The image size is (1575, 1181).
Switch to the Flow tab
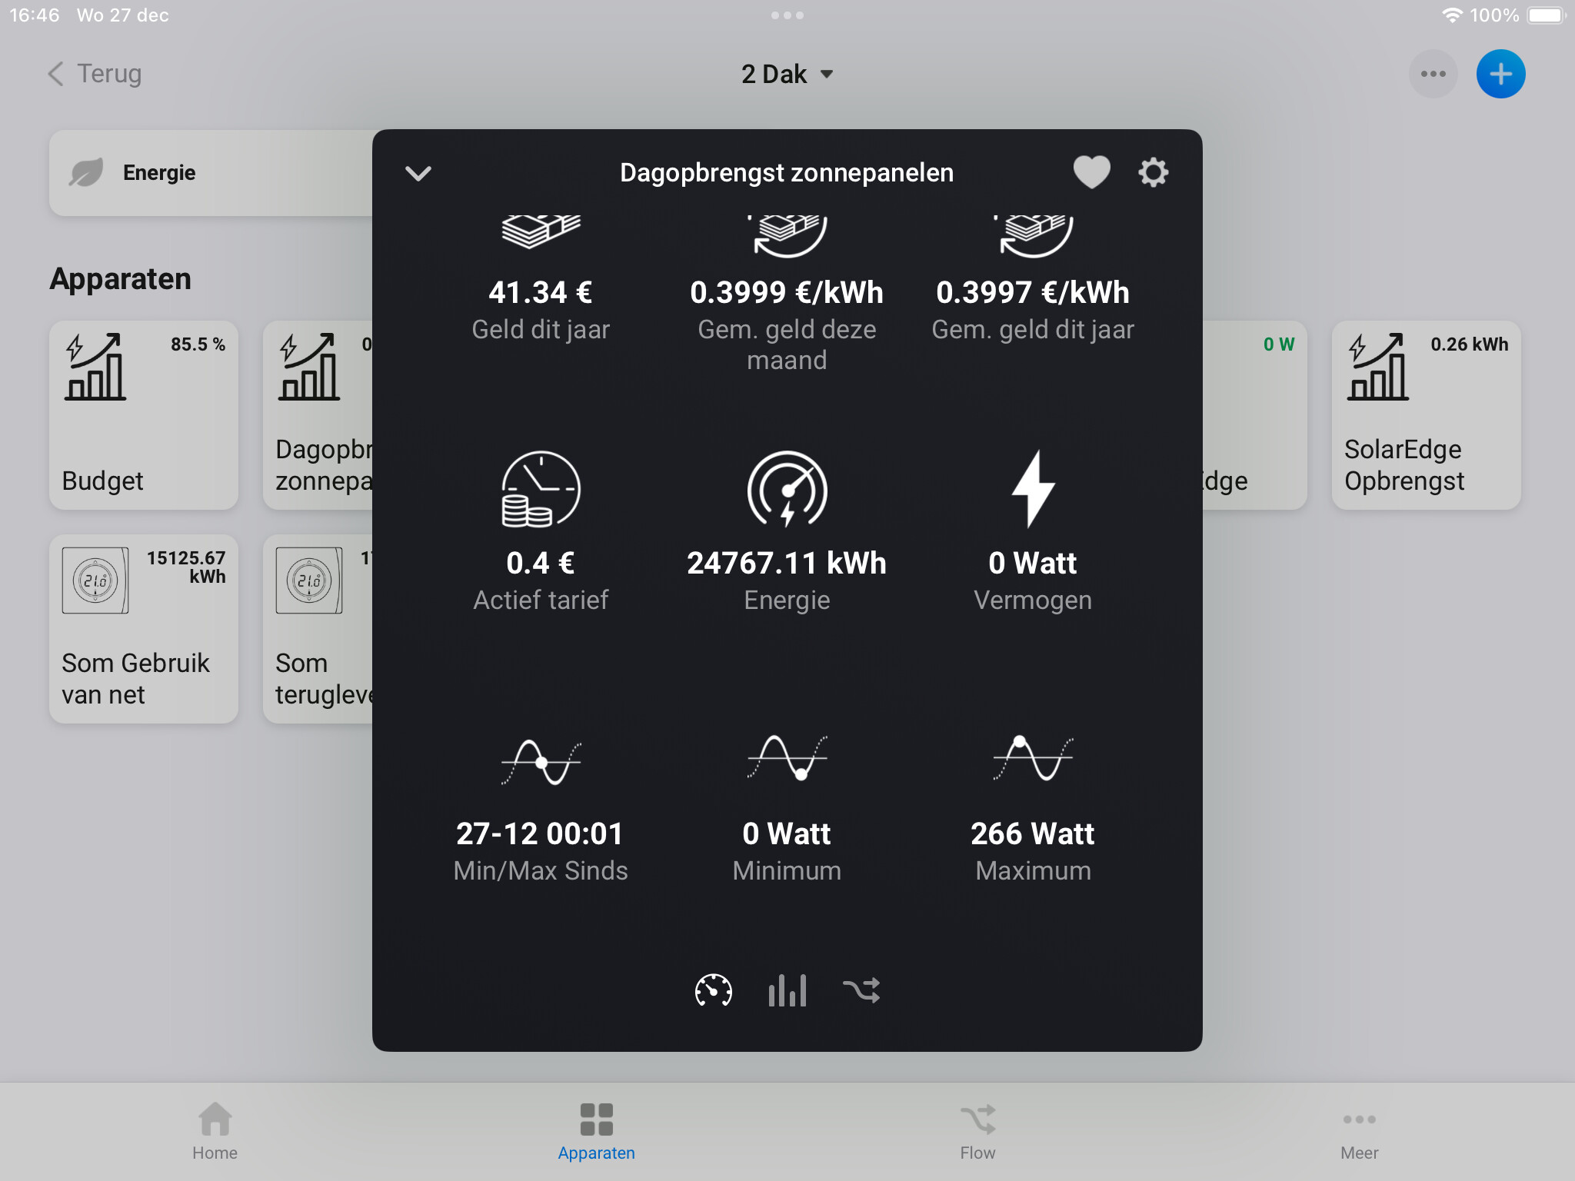tap(977, 1130)
